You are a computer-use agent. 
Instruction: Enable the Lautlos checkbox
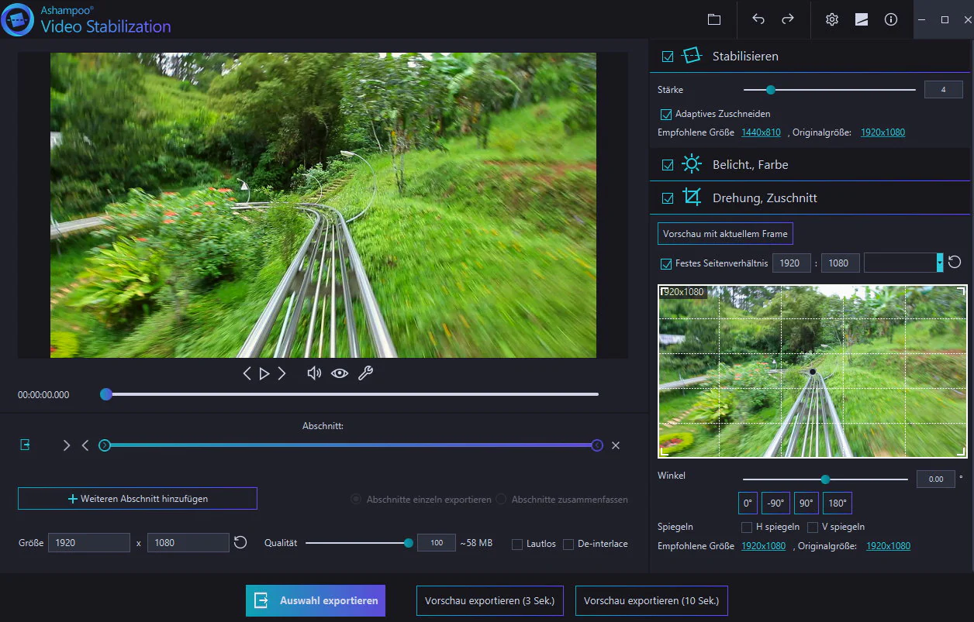tap(517, 545)
